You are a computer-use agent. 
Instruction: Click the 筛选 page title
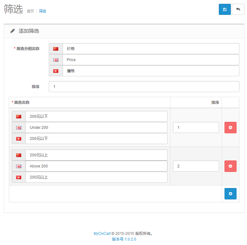pos(13,9)
